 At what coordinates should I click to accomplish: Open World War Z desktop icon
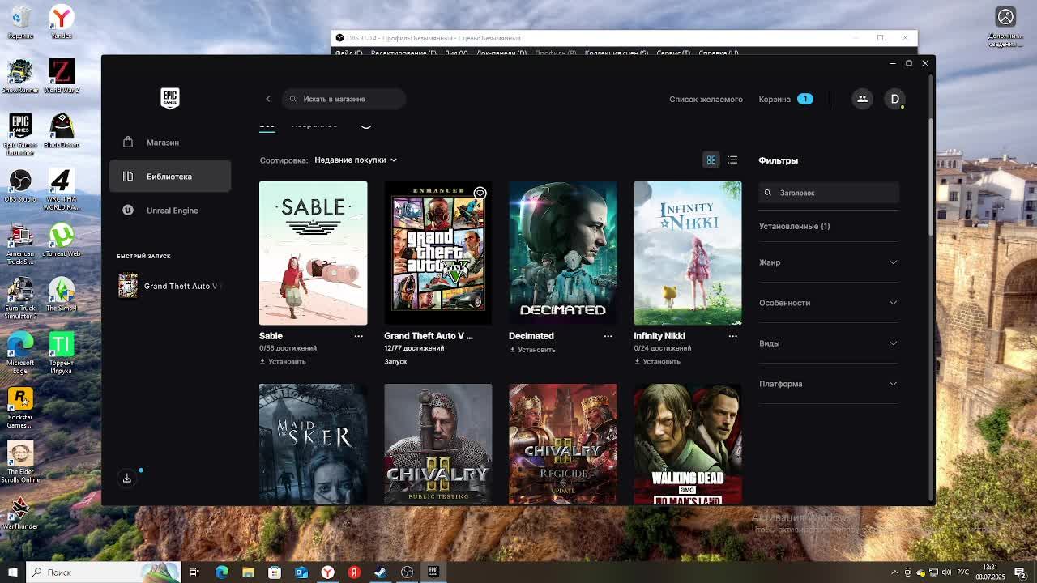point(61,76)
